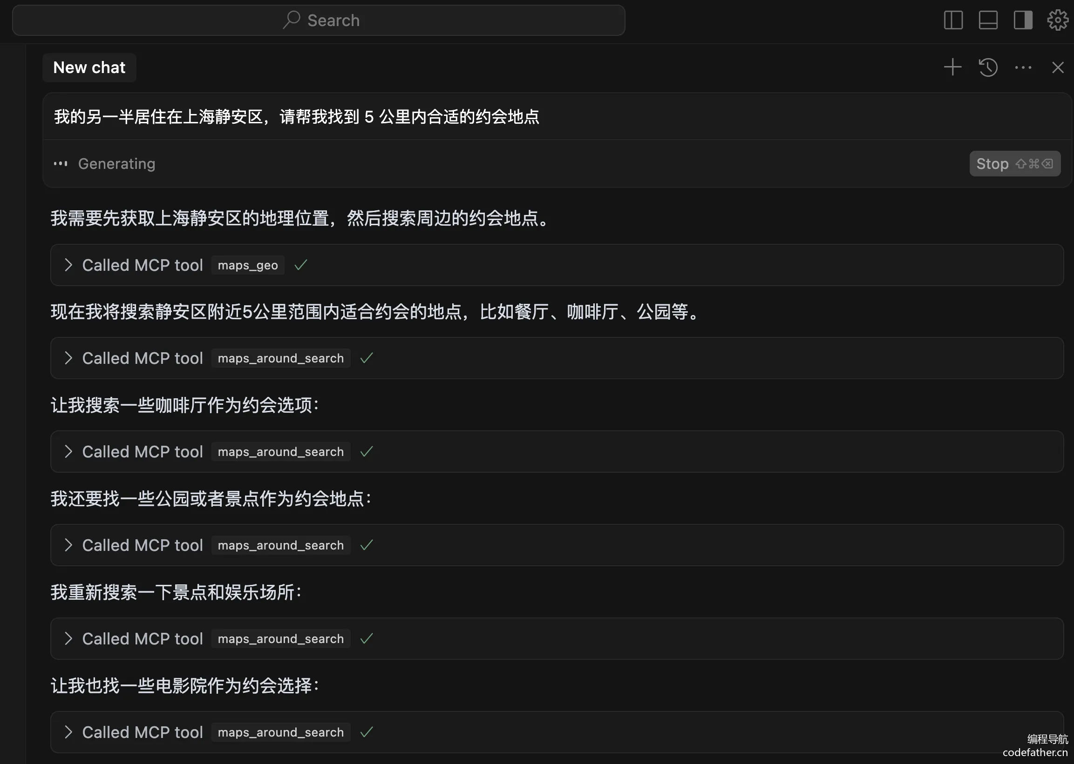Toggle the right AI sidebar layout icon
The image size is (1074, 764).
[1023, 20]
